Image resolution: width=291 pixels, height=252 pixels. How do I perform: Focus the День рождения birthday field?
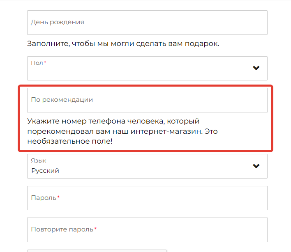click(x=147, y=23)
